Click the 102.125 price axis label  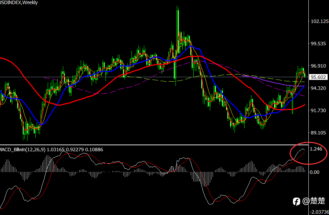320,21
